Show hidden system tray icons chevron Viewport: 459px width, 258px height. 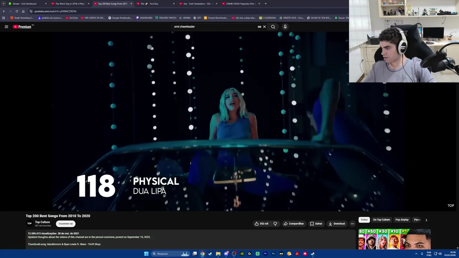[x=416, y=254]
